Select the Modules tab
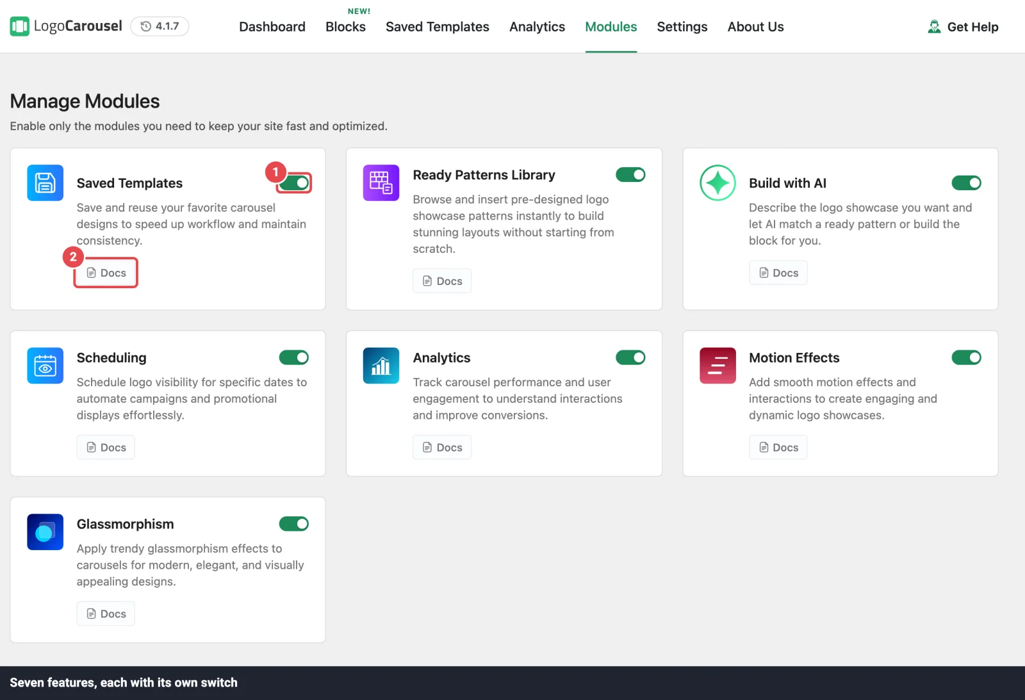The image size is (1025, 700). tap(611, 27)
